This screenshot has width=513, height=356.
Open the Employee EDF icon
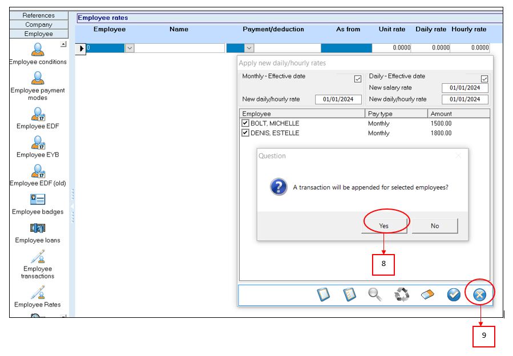[x=38, y=114]
